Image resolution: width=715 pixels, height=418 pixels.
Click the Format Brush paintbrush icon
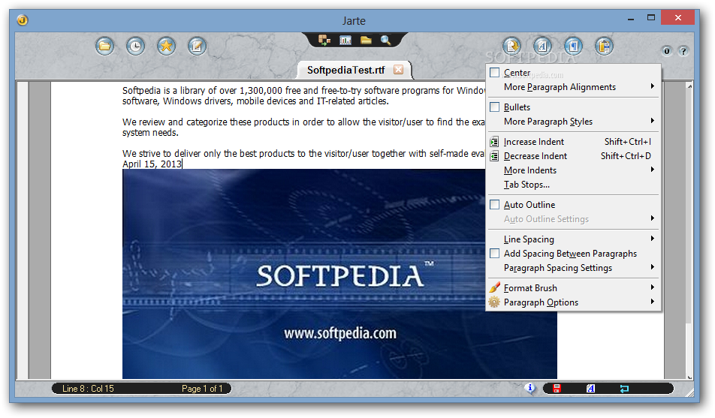(x=494, y=287)
